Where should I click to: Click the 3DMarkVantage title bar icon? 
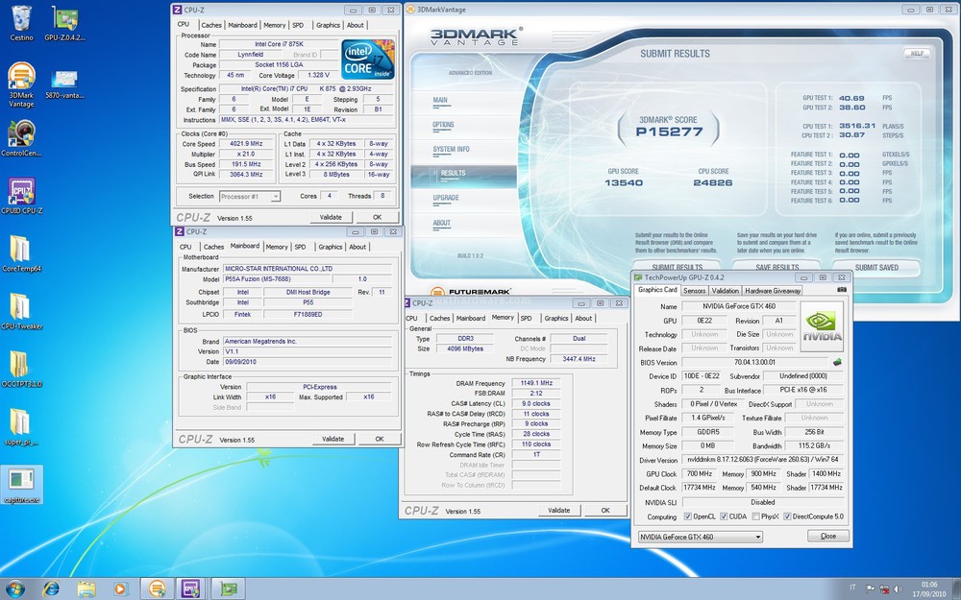410,10
